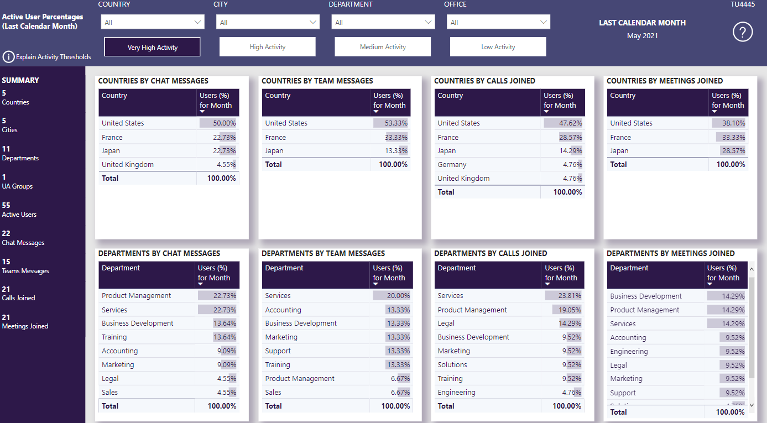Select France row in Countries by Team Messages
Viewport: 767px width, 423px height.
pos(336,137)
